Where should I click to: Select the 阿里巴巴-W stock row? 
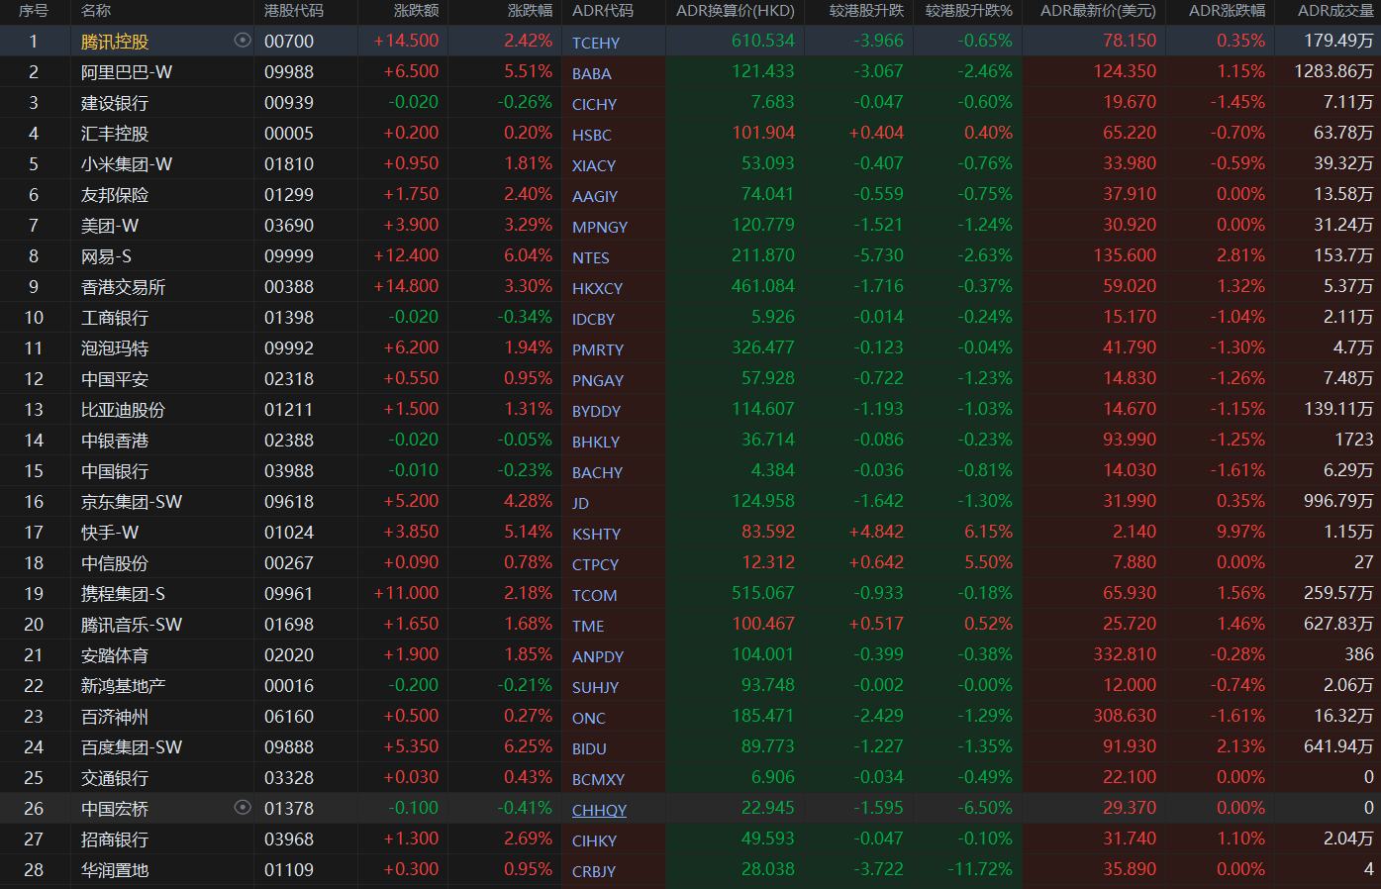click(127, 72)
